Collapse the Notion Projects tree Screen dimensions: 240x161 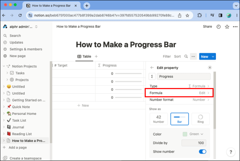[x=4, y=66]
